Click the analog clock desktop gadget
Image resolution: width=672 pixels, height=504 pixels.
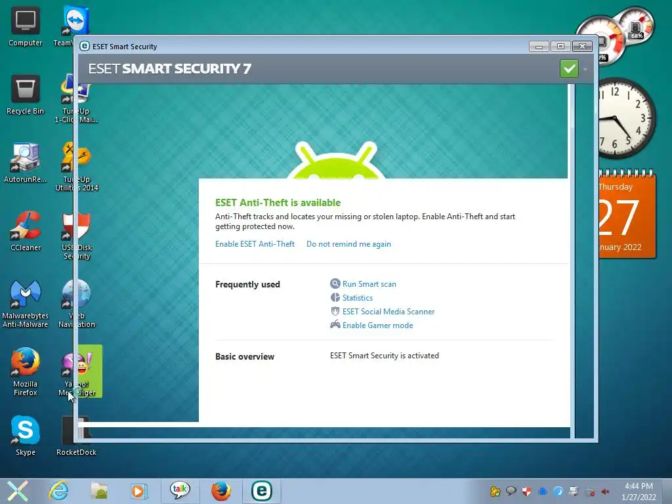pos(627,118)
